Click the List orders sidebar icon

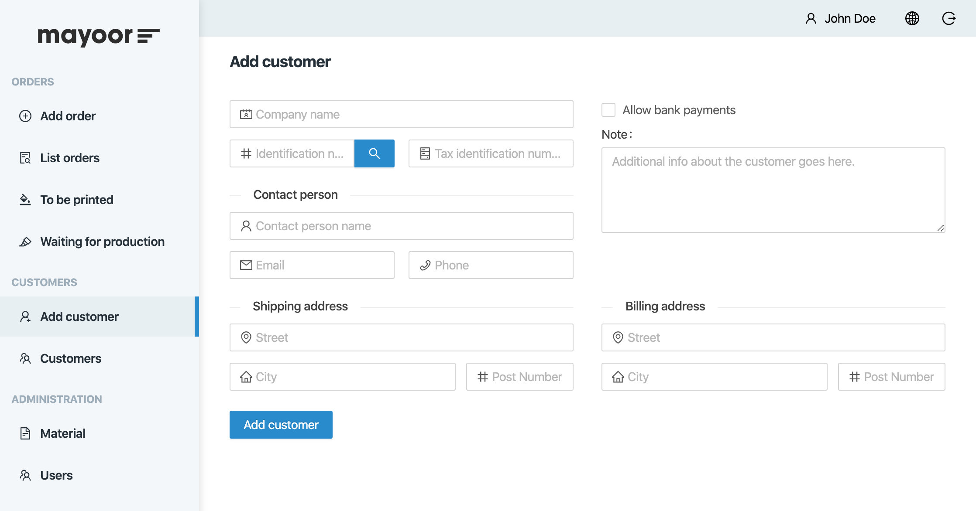coord(25,158)
